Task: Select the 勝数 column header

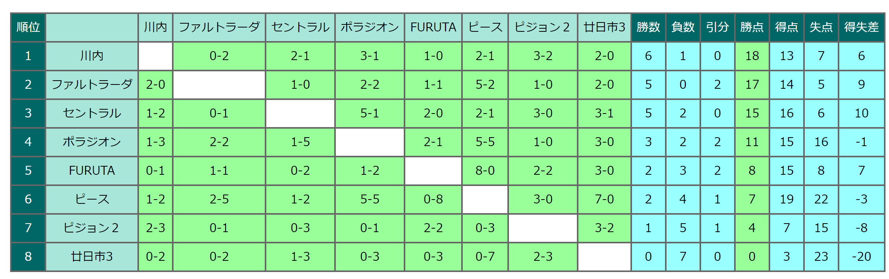Action: click(648, 27)
